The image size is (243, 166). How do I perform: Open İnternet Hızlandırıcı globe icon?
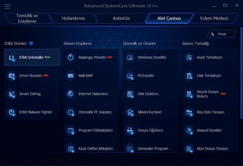pyautogui.click(x=70, y=94)
